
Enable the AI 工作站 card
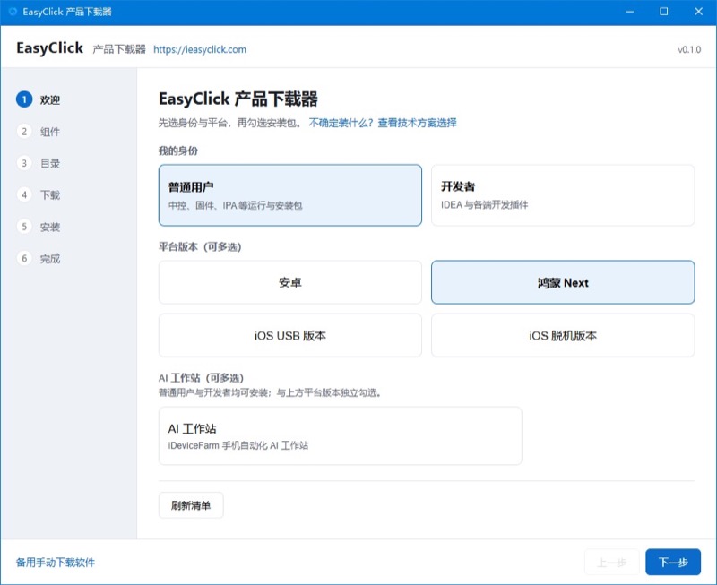[x=340, y=436]
